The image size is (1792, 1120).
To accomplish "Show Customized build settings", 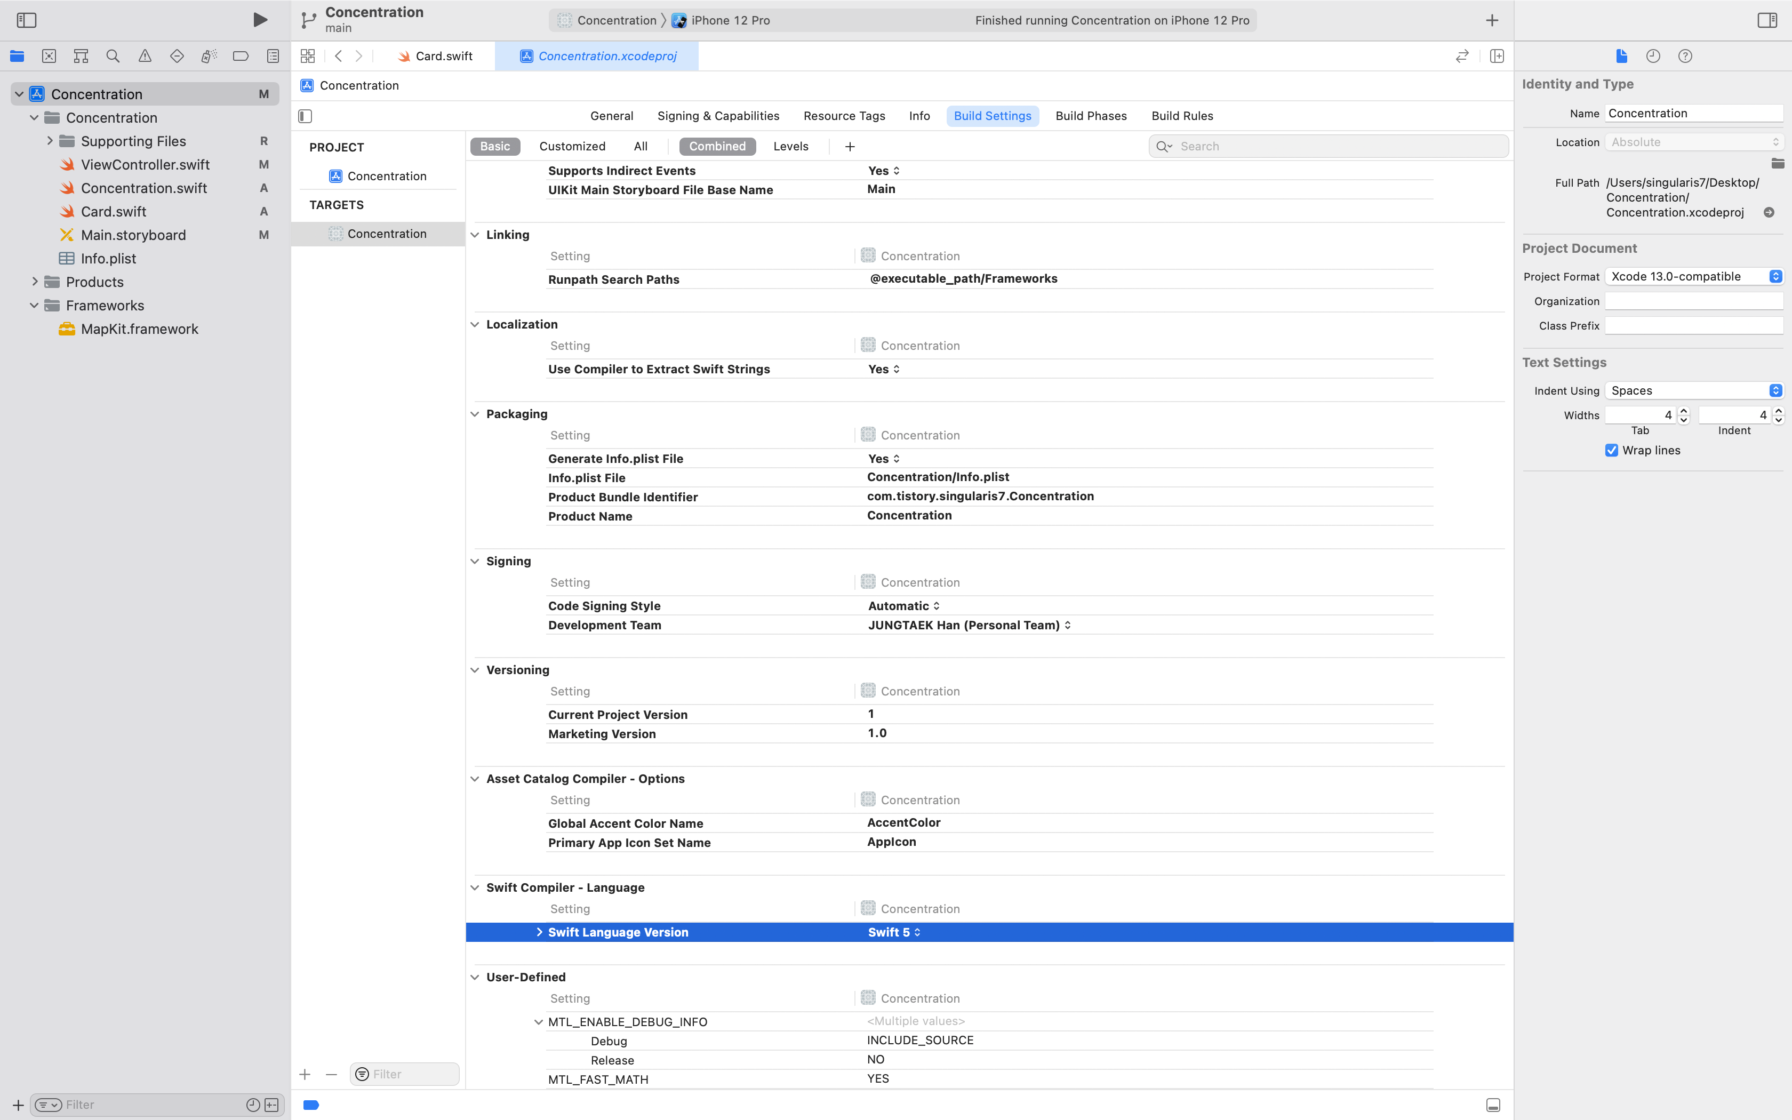I will 572,147.
